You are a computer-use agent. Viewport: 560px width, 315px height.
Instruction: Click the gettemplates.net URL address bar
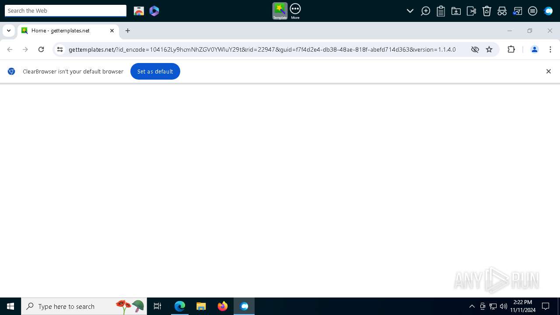[x=262, y=49]
